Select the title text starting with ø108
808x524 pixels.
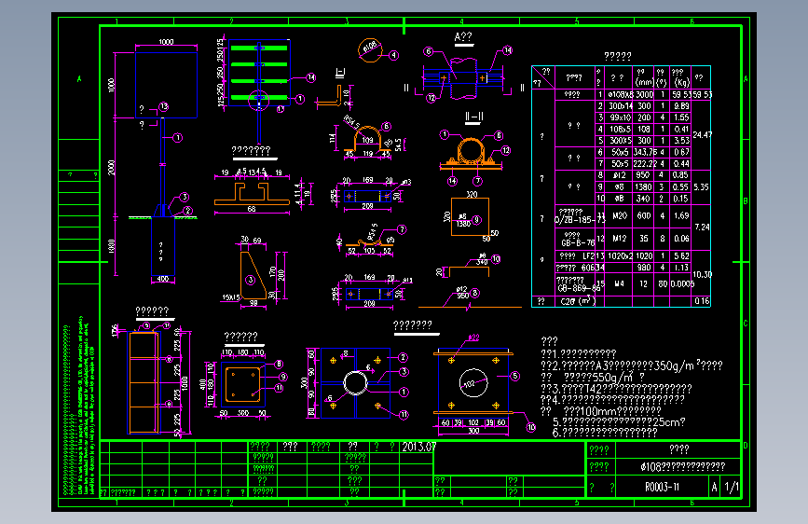click(x=683, y=467)
